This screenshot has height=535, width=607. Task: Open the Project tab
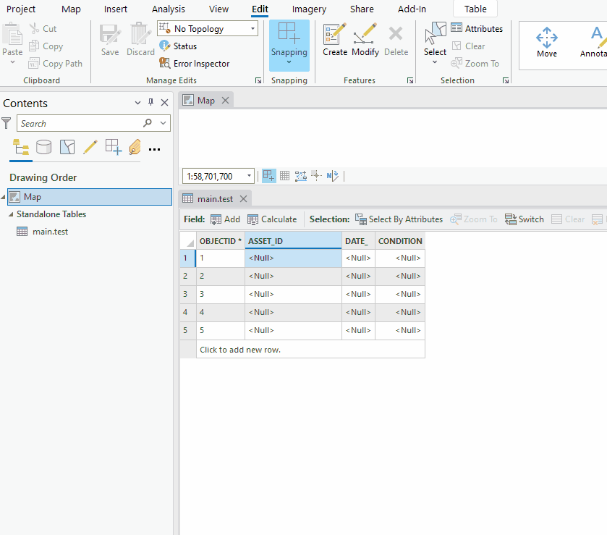pyautogui.click(x=21, y=9)
